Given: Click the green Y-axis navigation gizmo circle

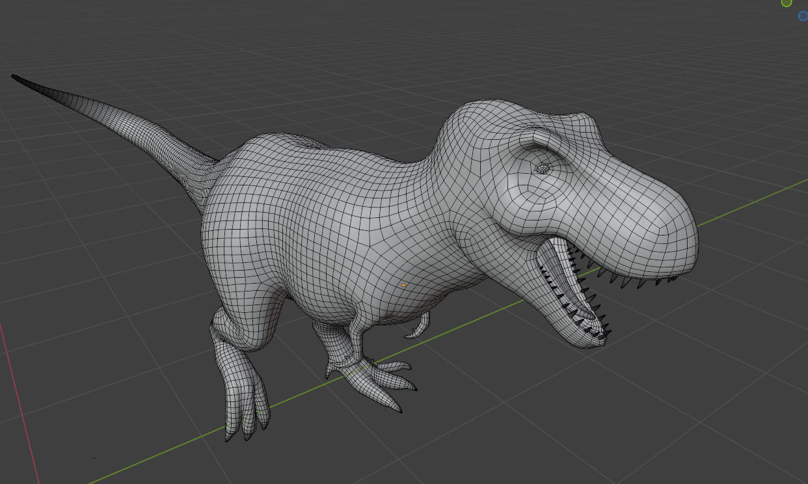Looking at the screenshot, I should [786, 3].
